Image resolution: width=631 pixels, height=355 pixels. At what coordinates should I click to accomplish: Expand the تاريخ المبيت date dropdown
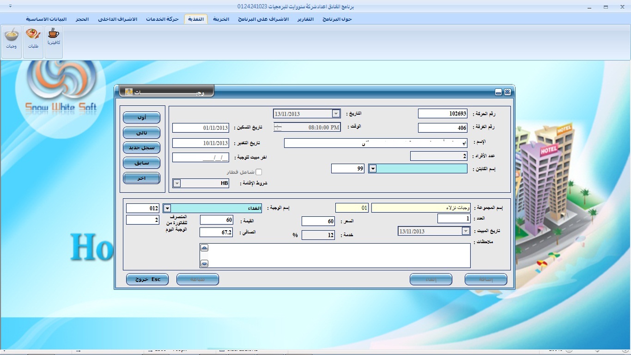tap(466, 231)
